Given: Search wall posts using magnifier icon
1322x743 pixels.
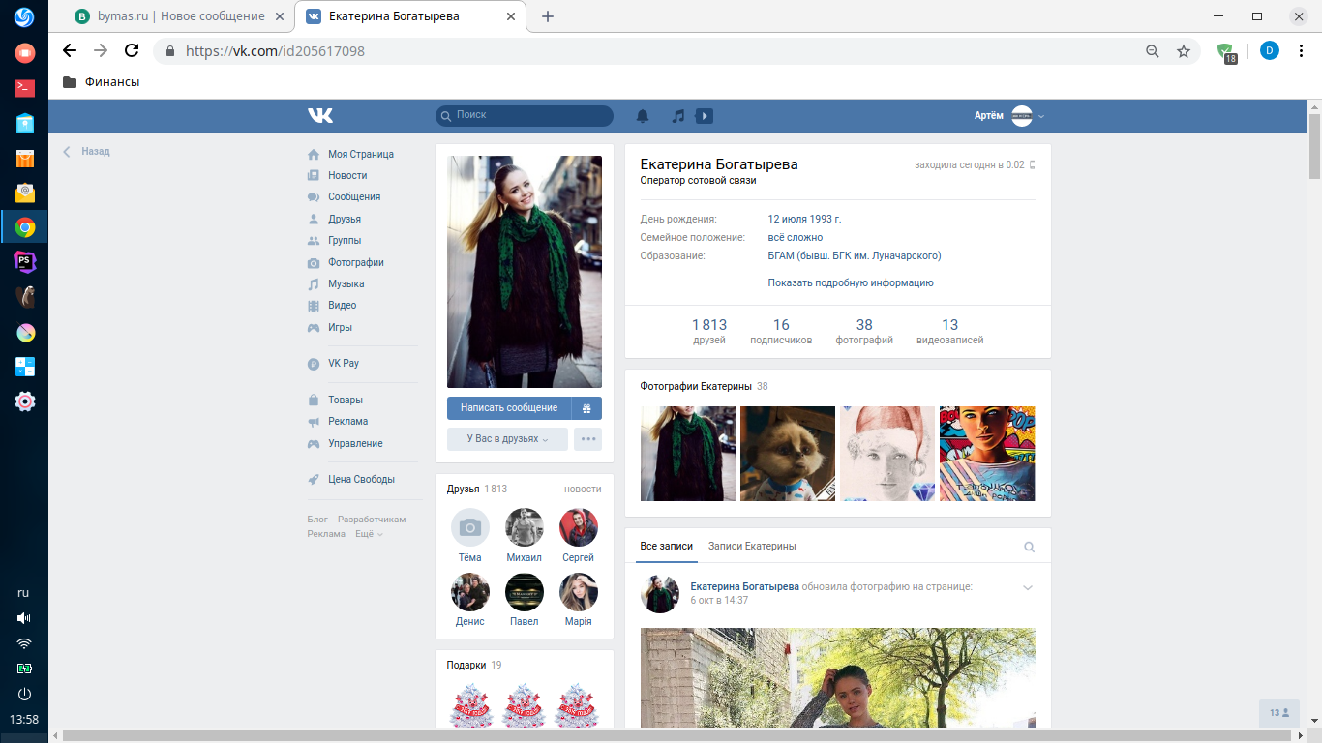Looking at the screenshot, I should 1030,547.
